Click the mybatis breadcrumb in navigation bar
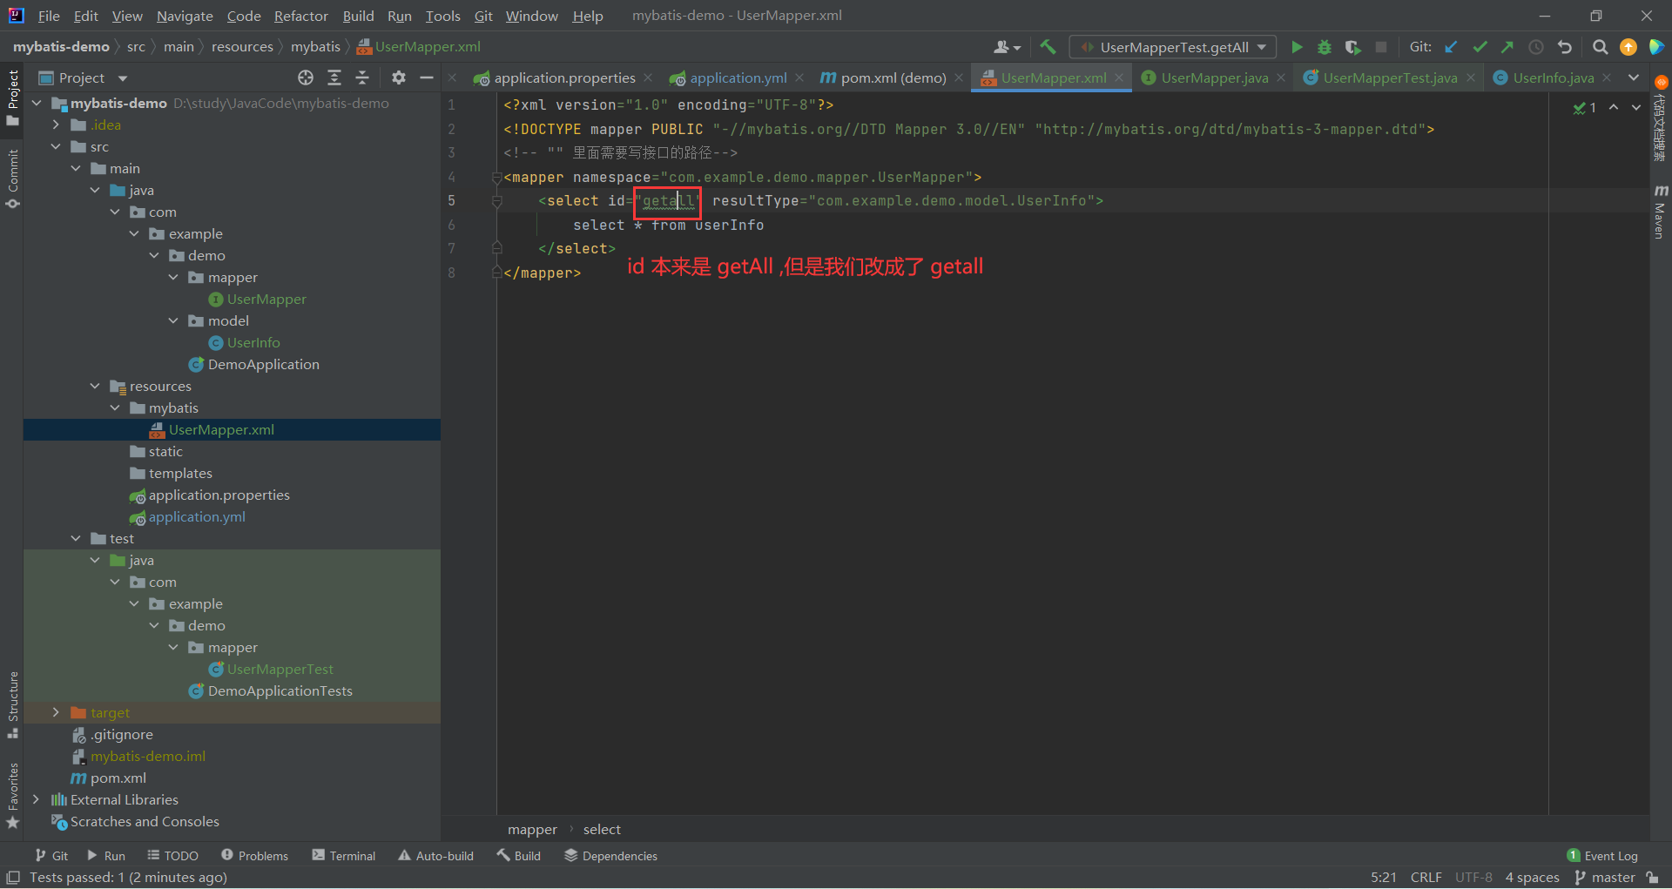 tap(315, 47)
